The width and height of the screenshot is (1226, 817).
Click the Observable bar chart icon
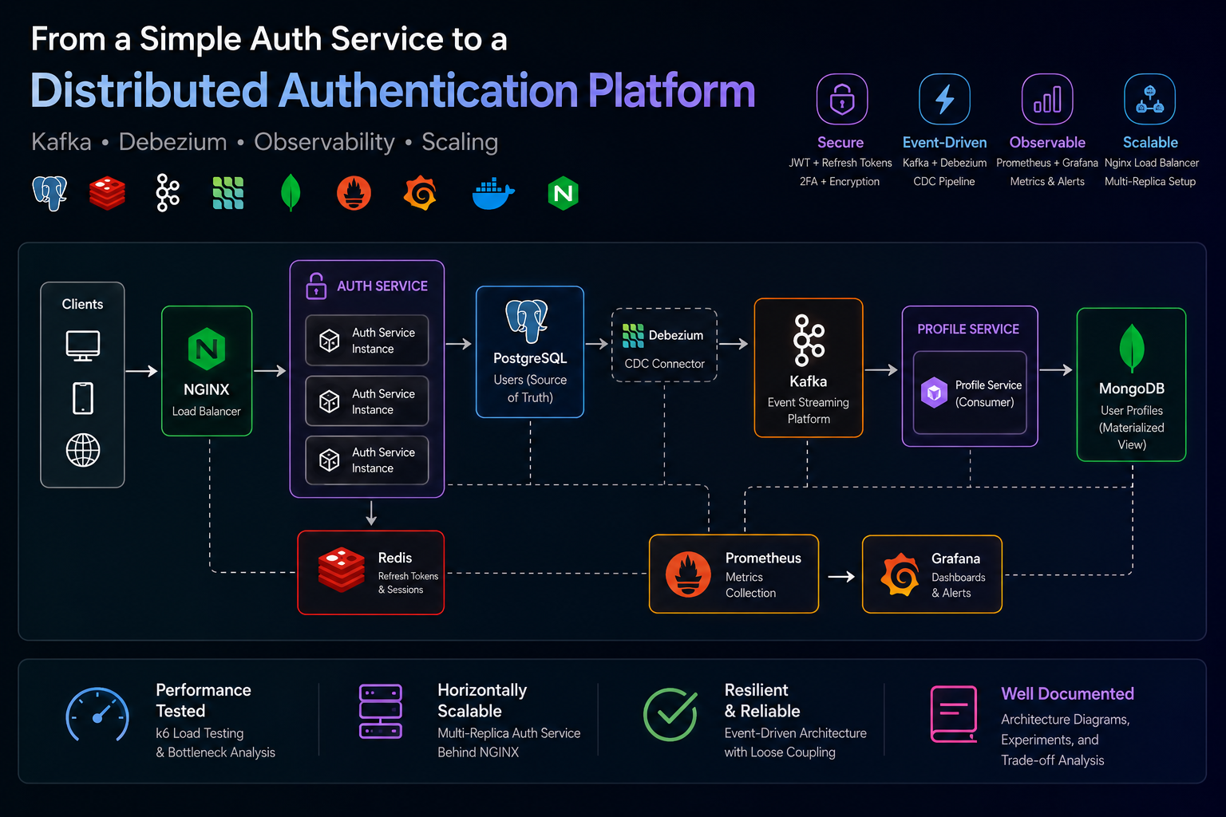coord(1047,99)
